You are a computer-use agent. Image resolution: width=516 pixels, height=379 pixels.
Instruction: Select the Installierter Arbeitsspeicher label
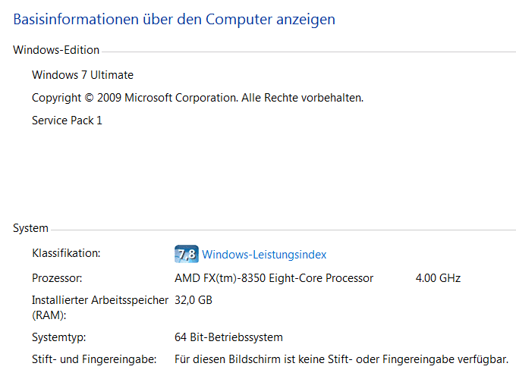pyautogui.click(x=100, y=300)
